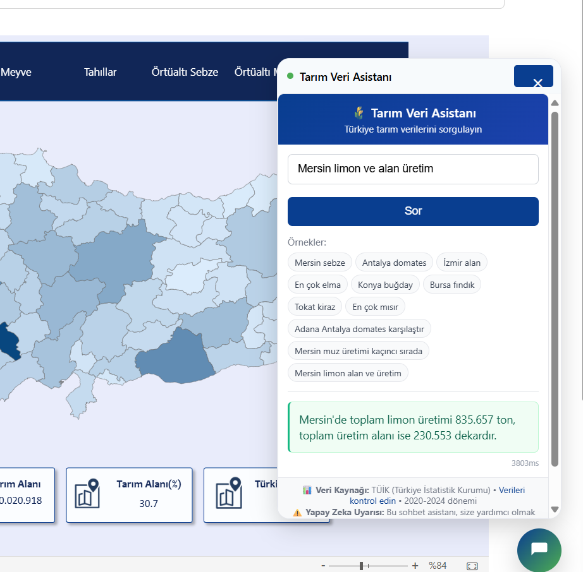583x572 pixels.
Task: Click the scroll down arrow in assistant panel
Action: tap(555, 509)
